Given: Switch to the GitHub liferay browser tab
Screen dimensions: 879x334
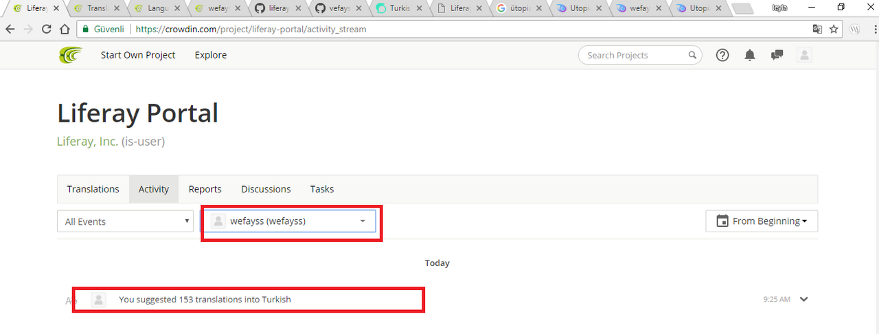Looking at the screenshot, I should coord(277,8).
